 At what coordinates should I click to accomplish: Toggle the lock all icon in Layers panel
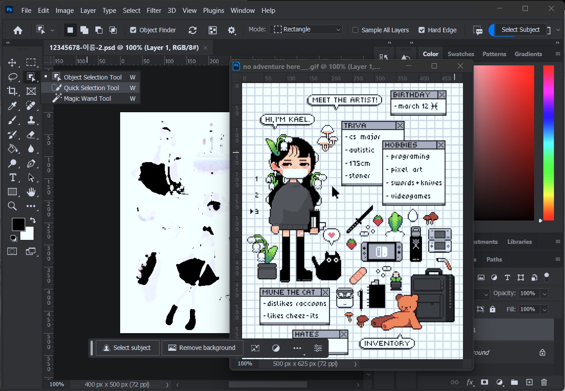coord(493,309)
